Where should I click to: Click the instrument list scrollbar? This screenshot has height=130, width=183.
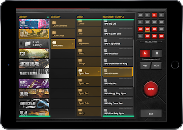click(x=134, y=63)
